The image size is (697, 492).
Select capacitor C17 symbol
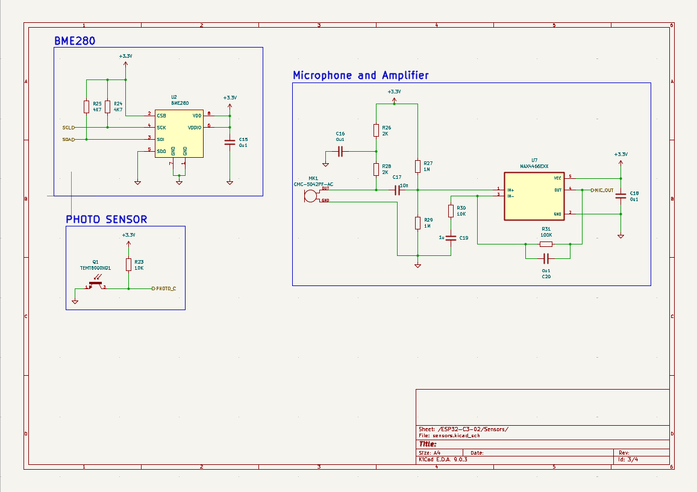[398, 190]
